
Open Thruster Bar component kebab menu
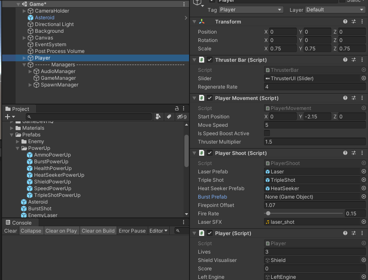(362, 60)
